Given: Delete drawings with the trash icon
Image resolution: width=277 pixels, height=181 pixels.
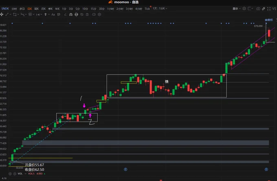Looking at the screenshot, I should point(87,15).
